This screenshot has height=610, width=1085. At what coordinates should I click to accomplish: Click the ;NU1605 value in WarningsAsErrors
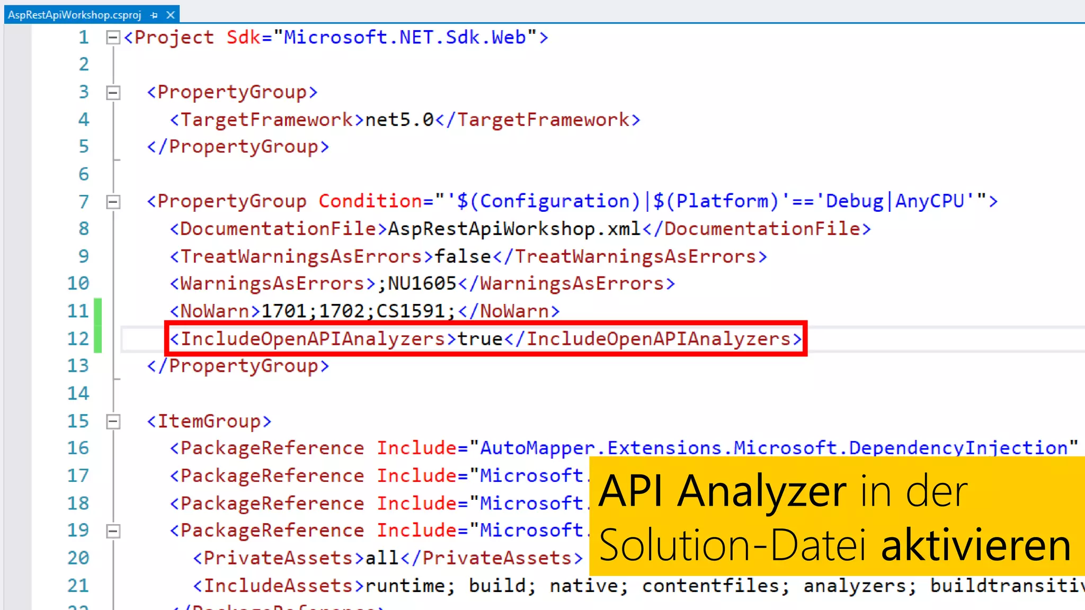[417, 284]
